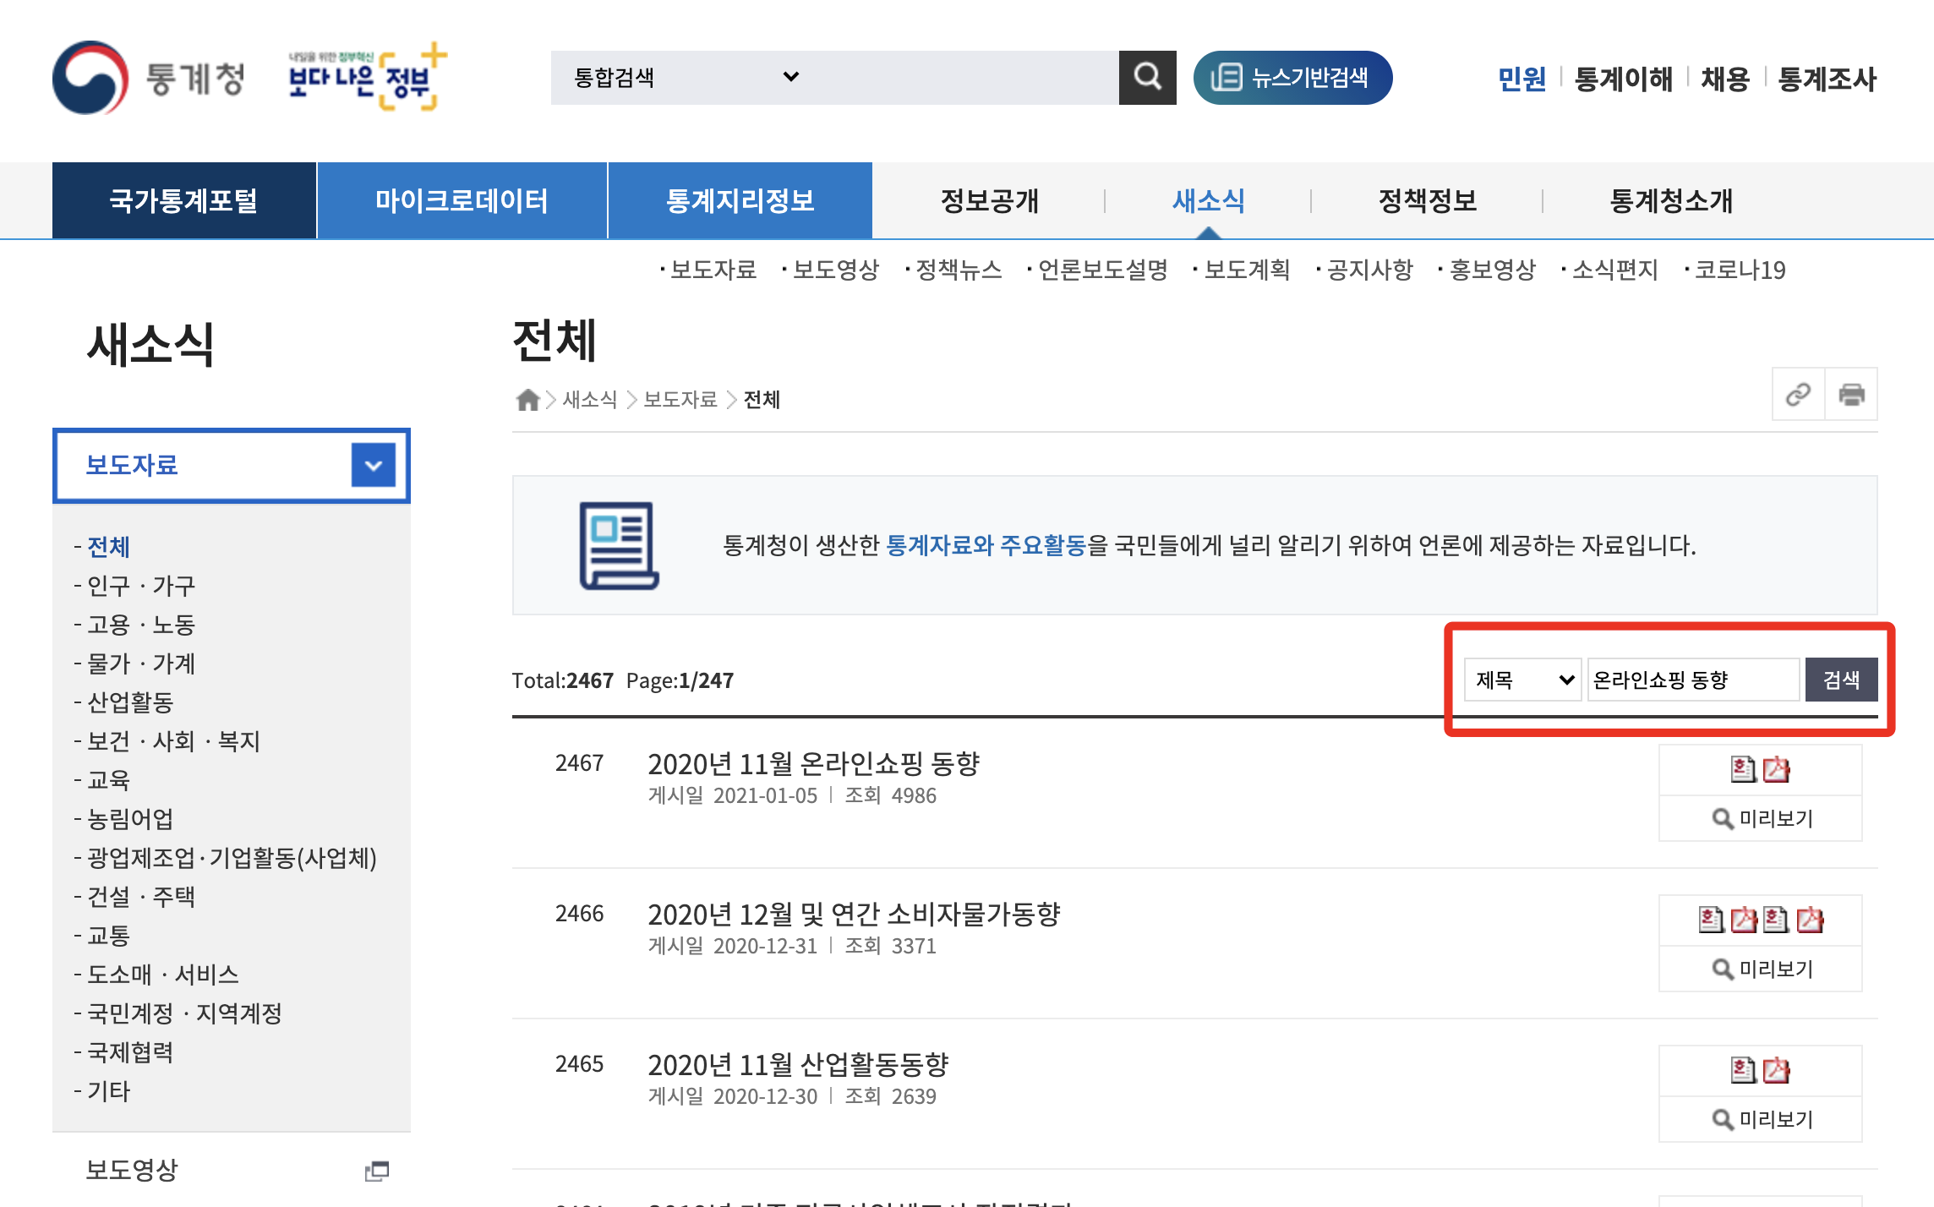Image resolution: width=1934 pixels, height=1207 pixels.
Task: Click the copy link URL icon
Action: [x=1798, y=394]
